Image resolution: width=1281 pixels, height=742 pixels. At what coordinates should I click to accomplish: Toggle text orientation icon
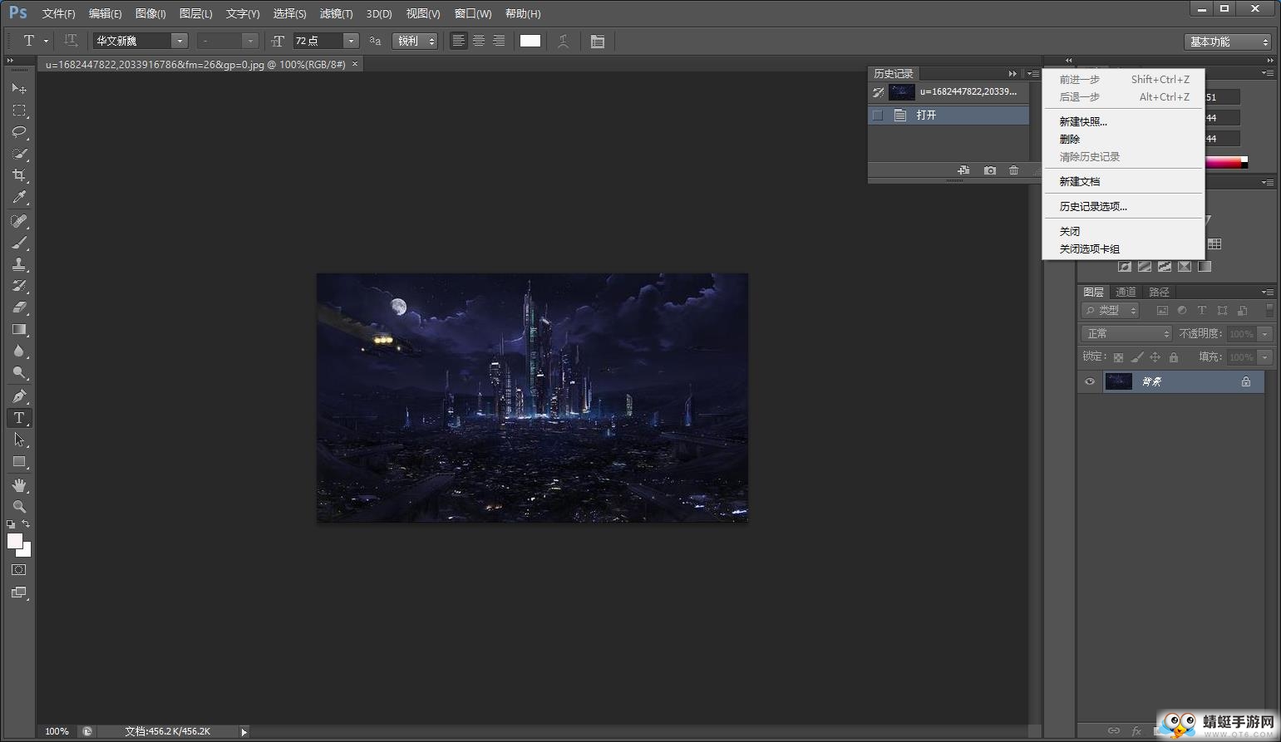pos(71,40)
